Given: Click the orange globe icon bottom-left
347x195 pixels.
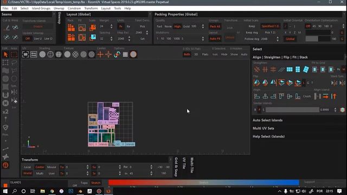Looking at the screenshot, I should click(5, 165).
